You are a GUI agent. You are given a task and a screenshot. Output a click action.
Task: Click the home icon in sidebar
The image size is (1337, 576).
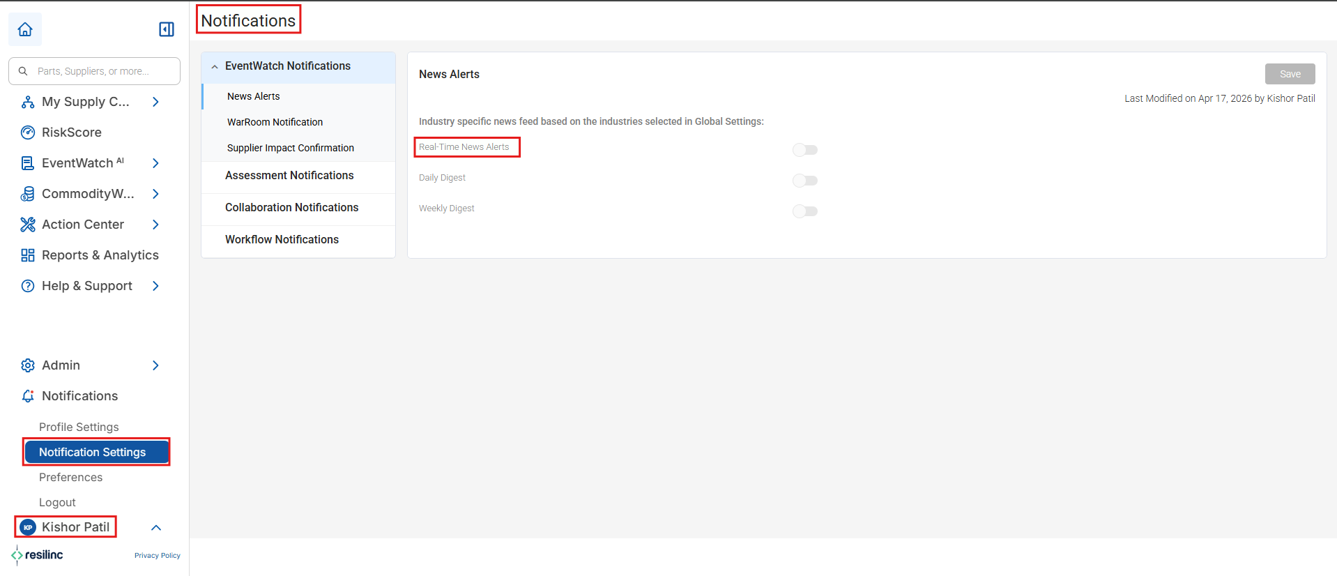coord(25,29)
